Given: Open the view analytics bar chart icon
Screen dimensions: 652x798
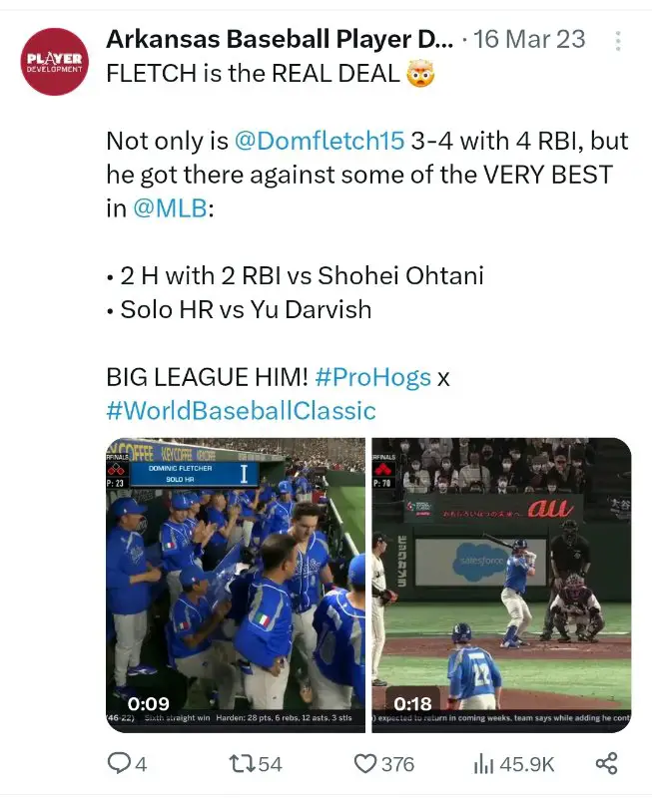Looking at the screenshot, I should (x=483, y=764).
